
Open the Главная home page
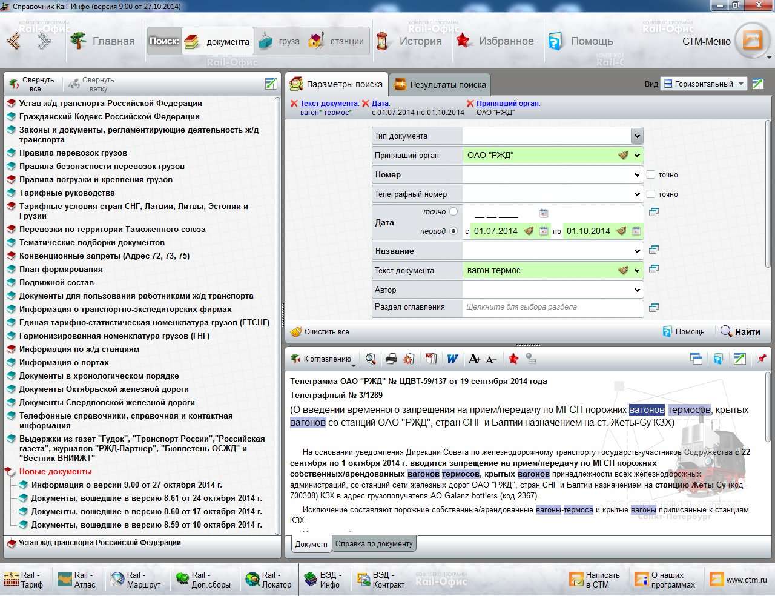coord(102,41)
